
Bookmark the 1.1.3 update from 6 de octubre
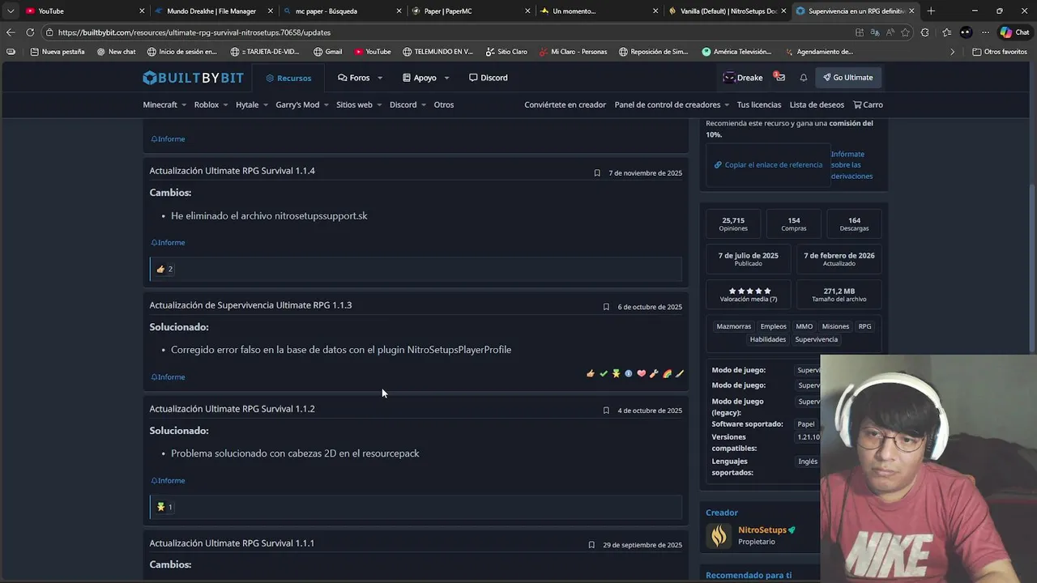click(x=606, y=307)
